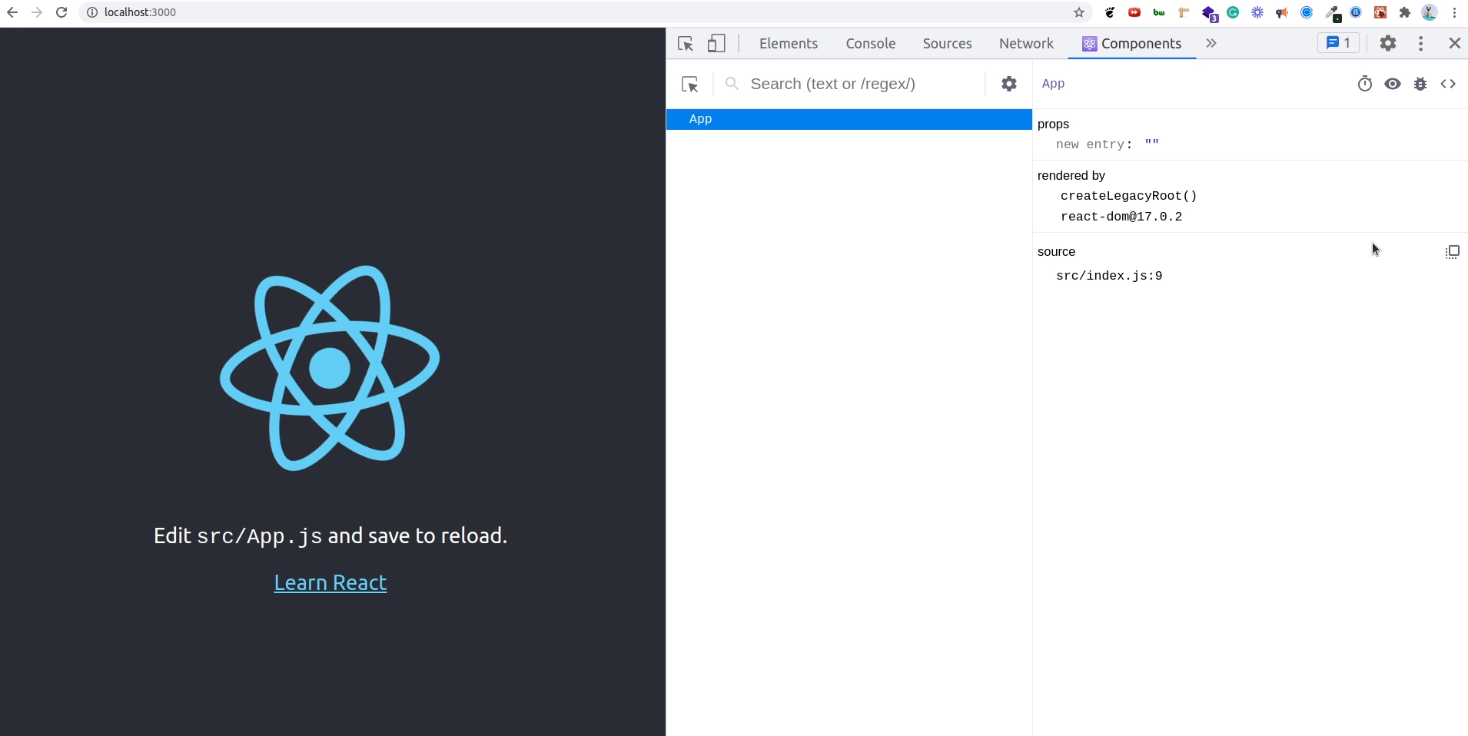Open the eyedropper color picker extension
Screen dimensions: 1468x736
(x=1333, y=13)
